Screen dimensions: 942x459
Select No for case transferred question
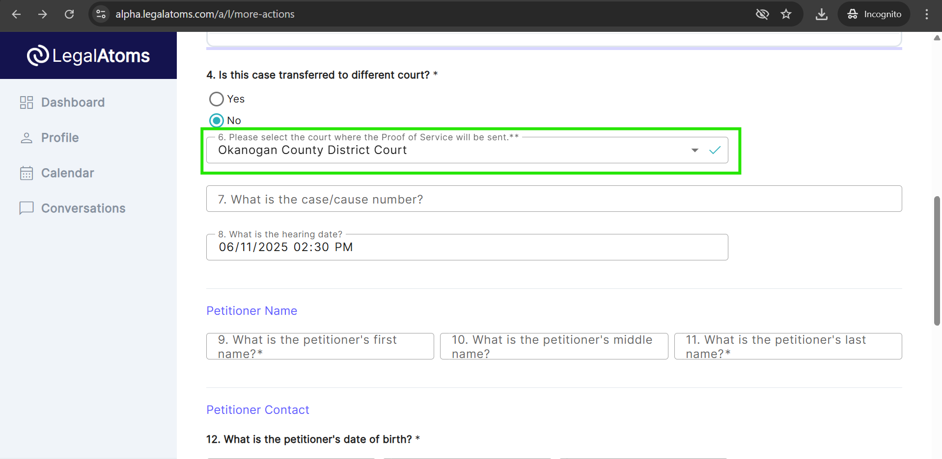coord(217,121)
